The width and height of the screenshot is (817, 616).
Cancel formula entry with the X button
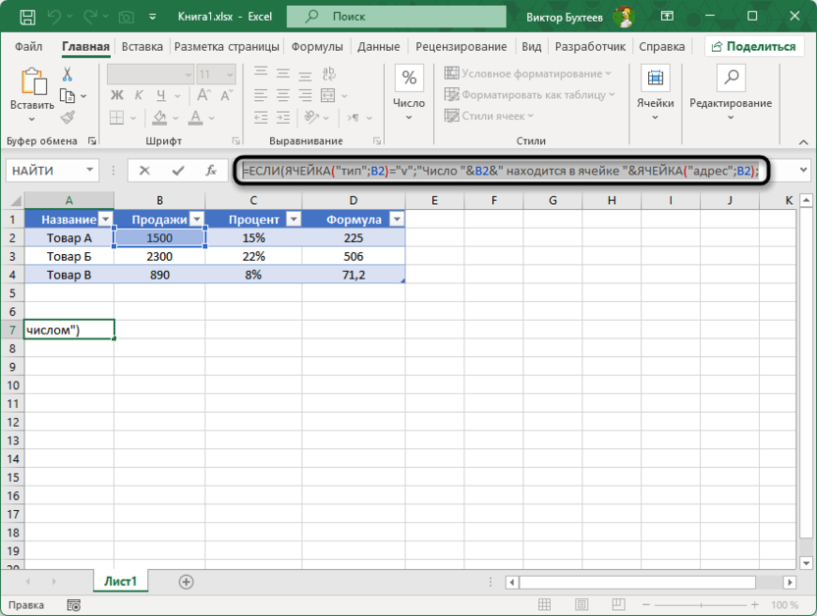tap(144, 171)
